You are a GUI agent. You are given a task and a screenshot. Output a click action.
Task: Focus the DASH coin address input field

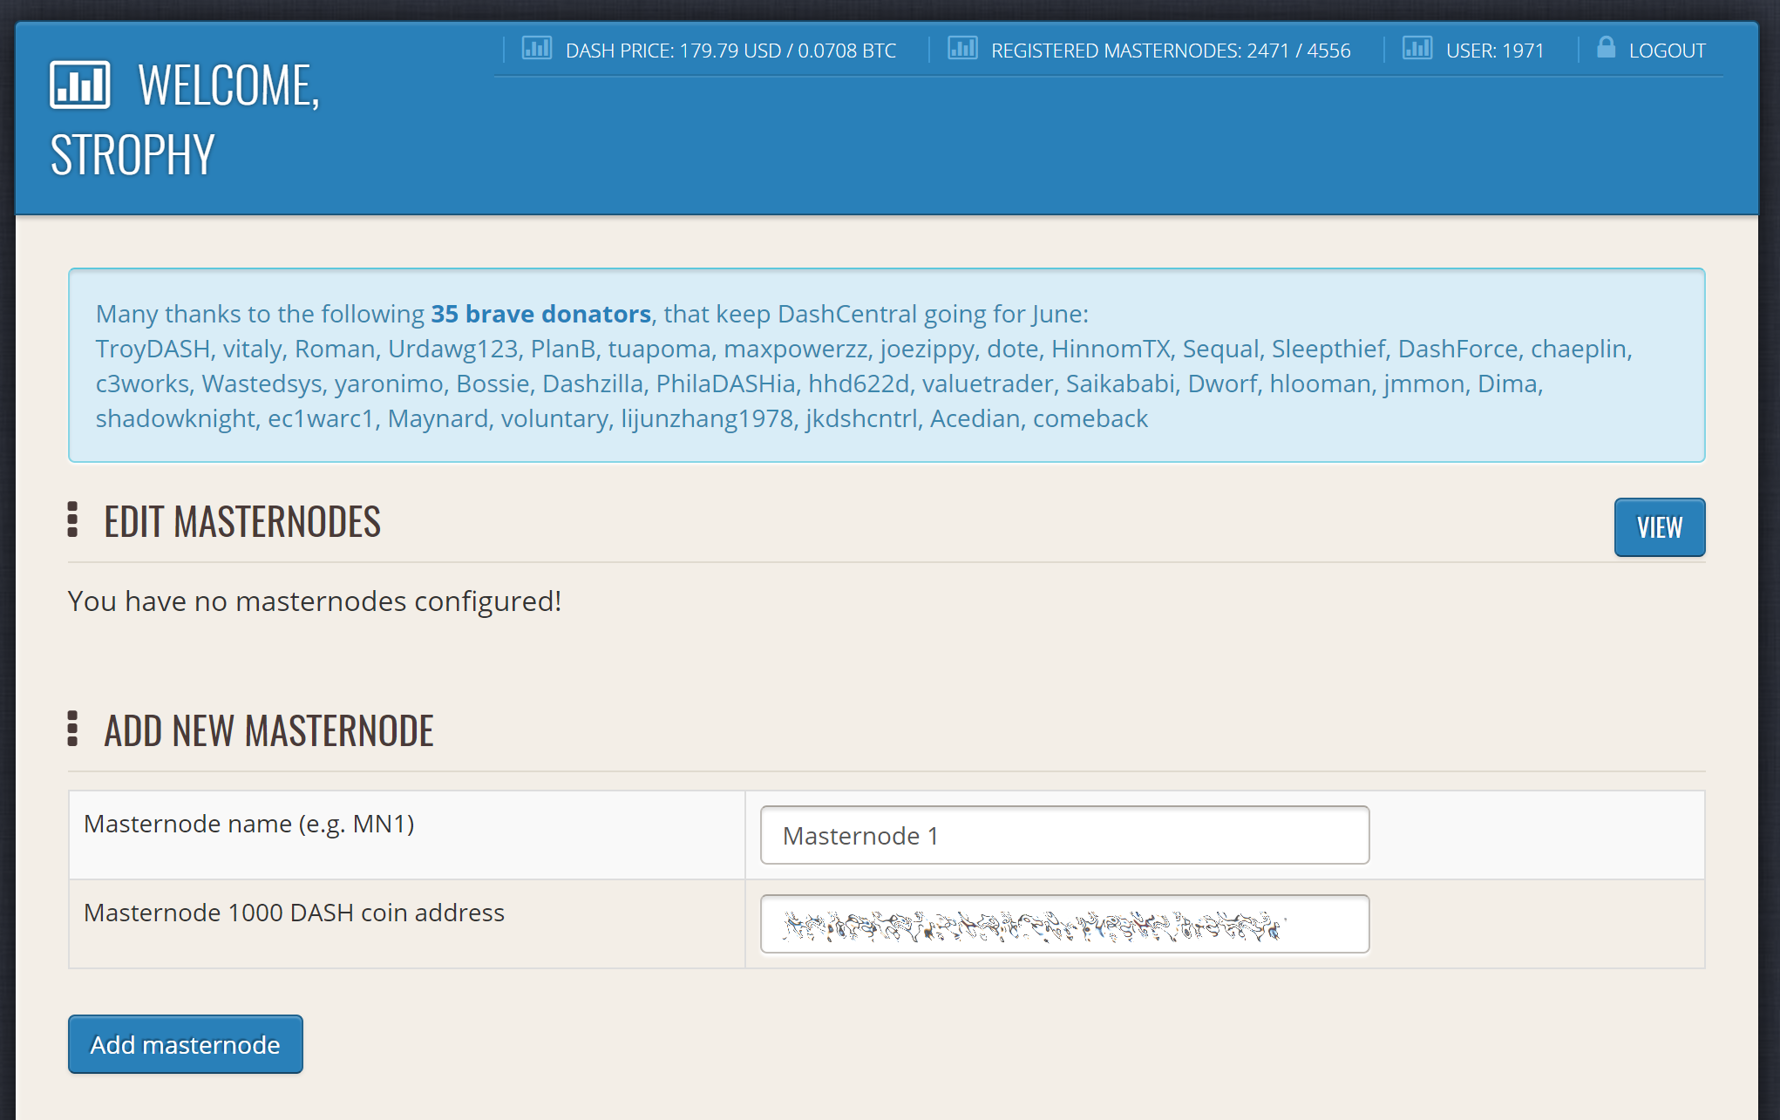[1064, 925]
